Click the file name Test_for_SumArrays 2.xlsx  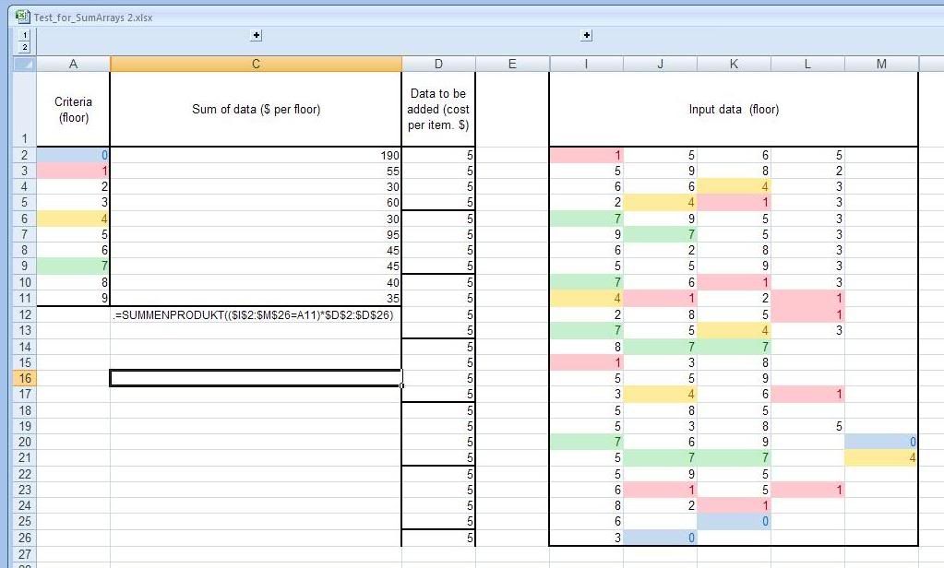(93, 18)
